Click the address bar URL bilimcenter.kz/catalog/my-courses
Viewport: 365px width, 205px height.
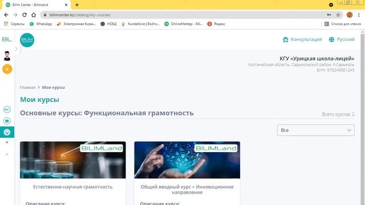[80, 15]
